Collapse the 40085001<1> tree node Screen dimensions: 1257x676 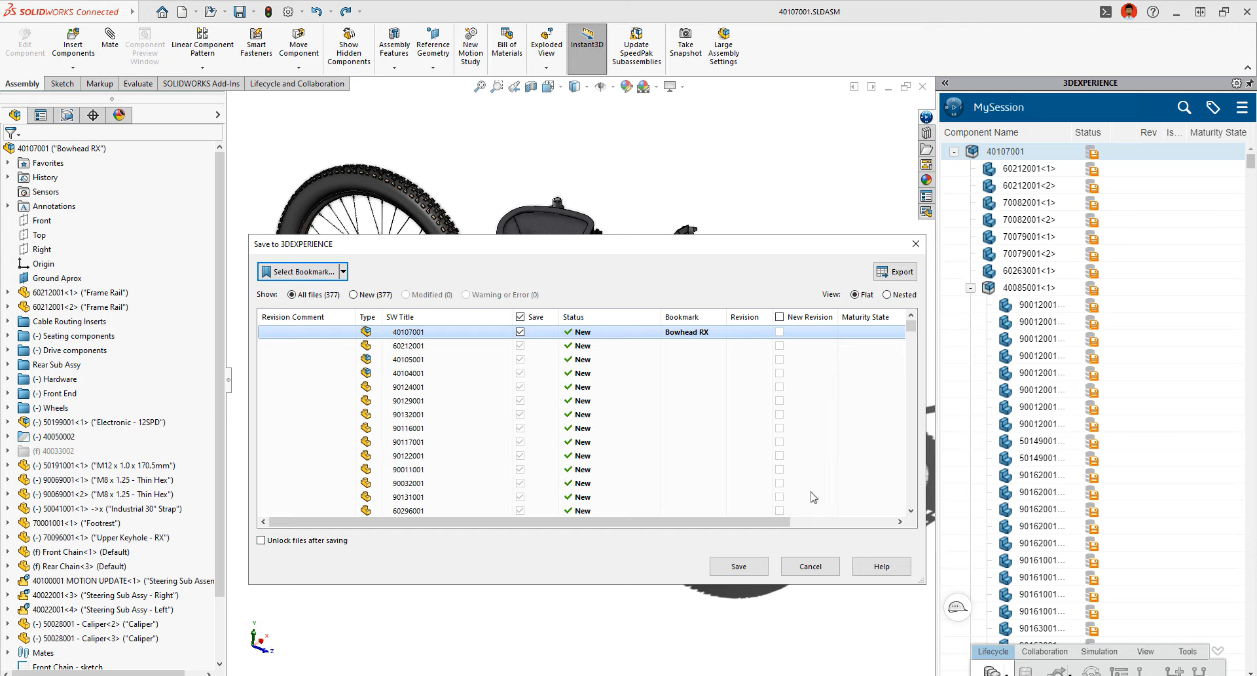tap(970, 288)
